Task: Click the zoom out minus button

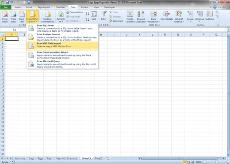Action: 205,162
